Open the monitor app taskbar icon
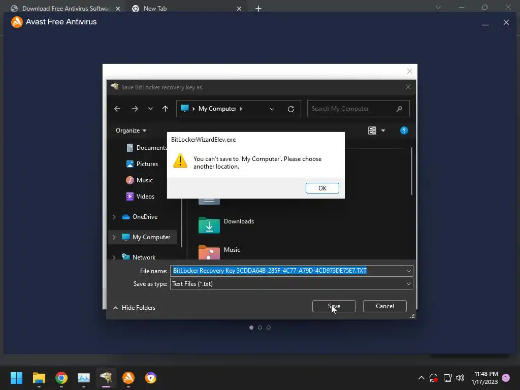Viewport: 520px width, 390px height. (x=84, y=378)
